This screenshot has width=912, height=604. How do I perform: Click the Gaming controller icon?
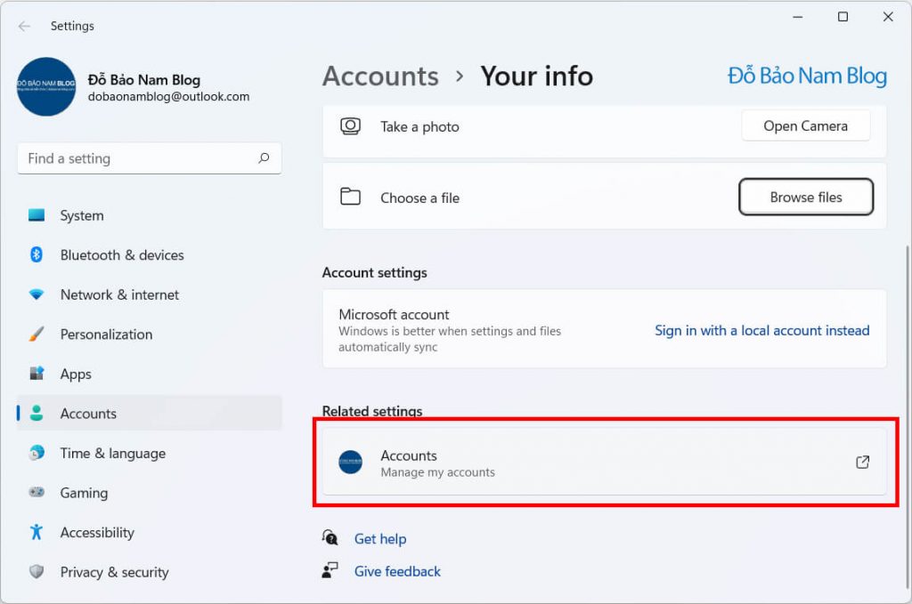tap(37, 493)
